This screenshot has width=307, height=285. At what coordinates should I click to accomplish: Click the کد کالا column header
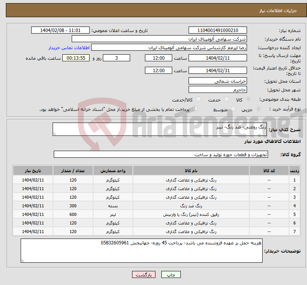coord(269,171)
